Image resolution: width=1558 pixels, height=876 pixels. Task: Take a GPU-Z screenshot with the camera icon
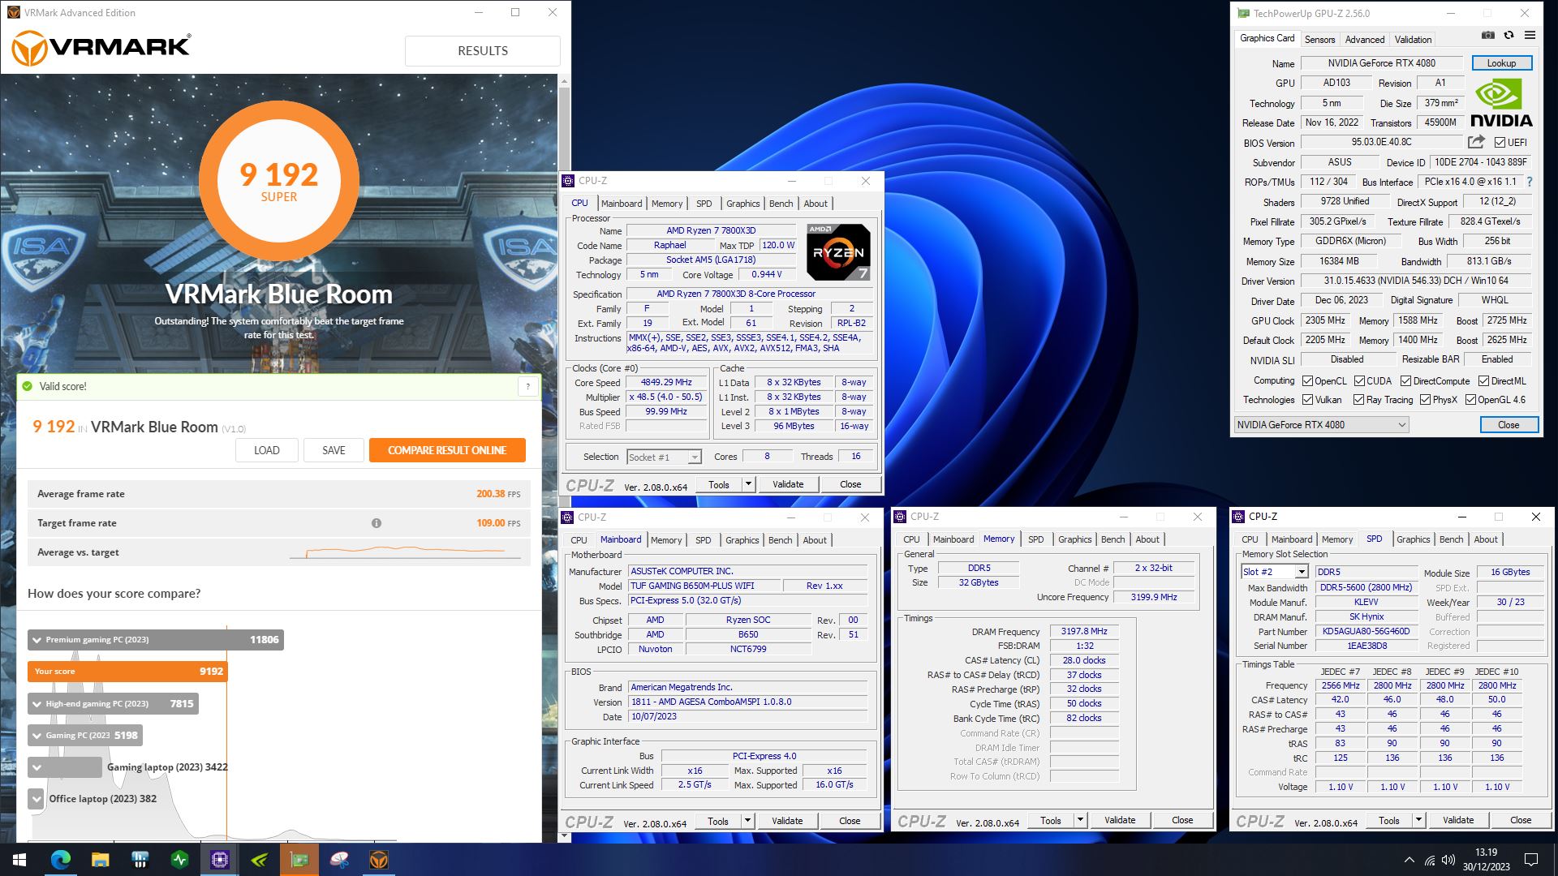tap(1487, 36)
